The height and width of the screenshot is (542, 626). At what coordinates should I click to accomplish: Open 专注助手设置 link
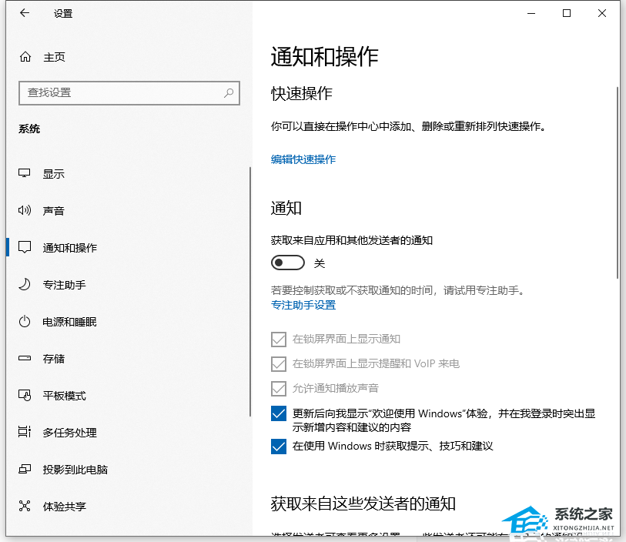(x=305, y=305)
